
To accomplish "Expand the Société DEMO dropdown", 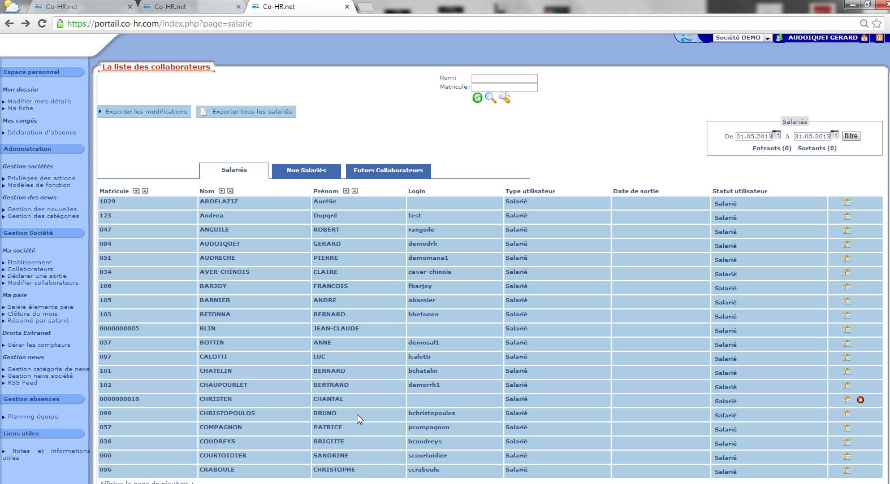I will pos(767,38).
